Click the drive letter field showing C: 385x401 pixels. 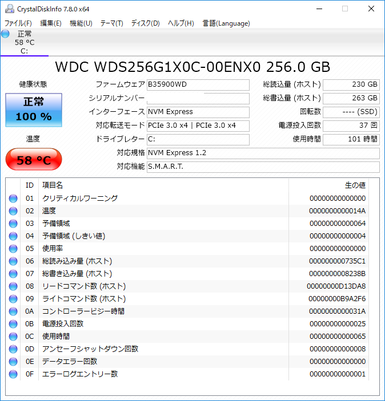pyautogui.click(x=198, y=140)
